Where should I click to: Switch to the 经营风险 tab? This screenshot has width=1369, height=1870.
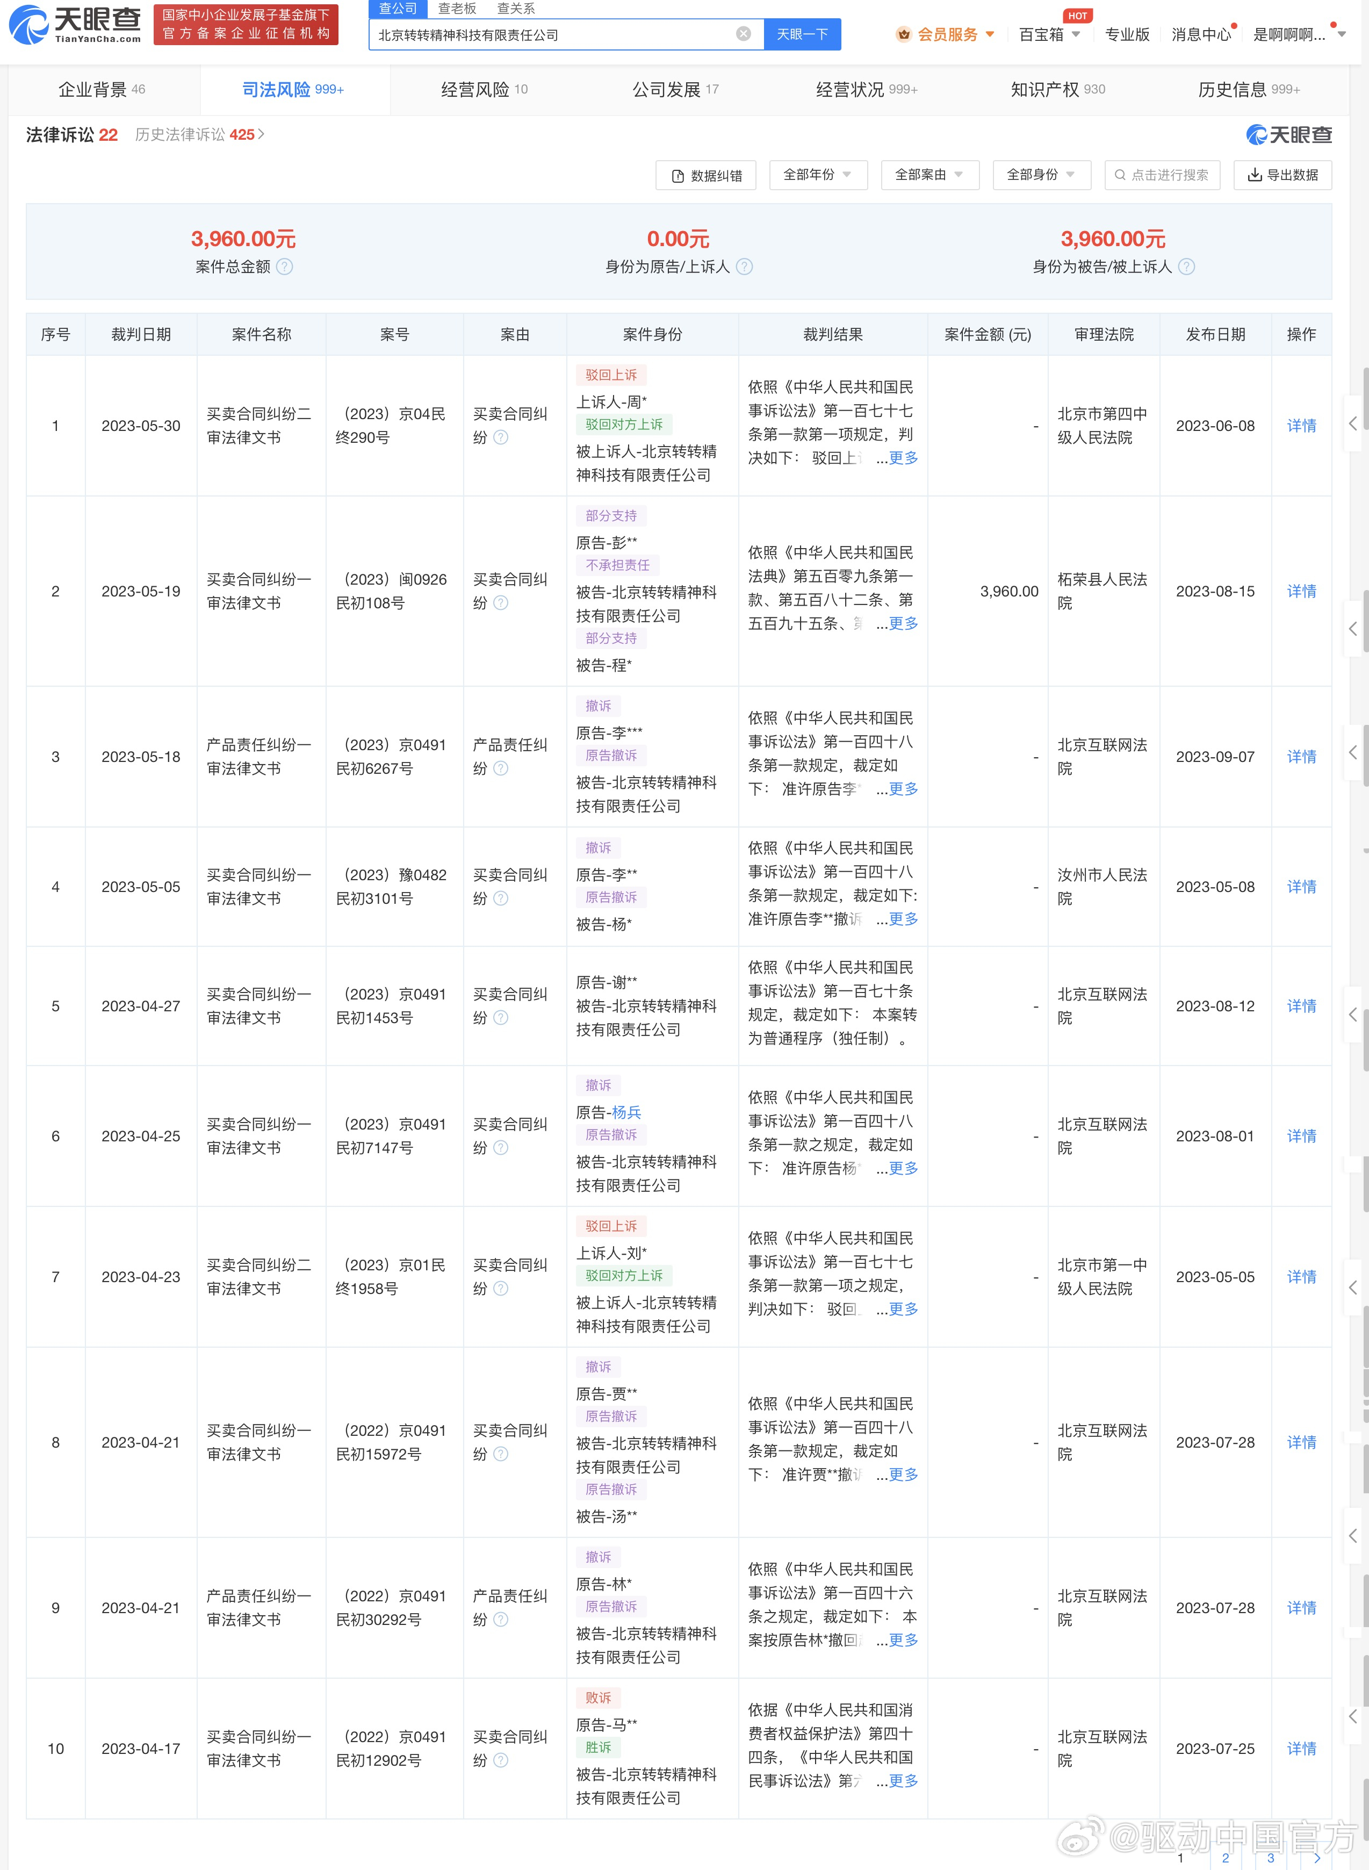click(484, 90)
